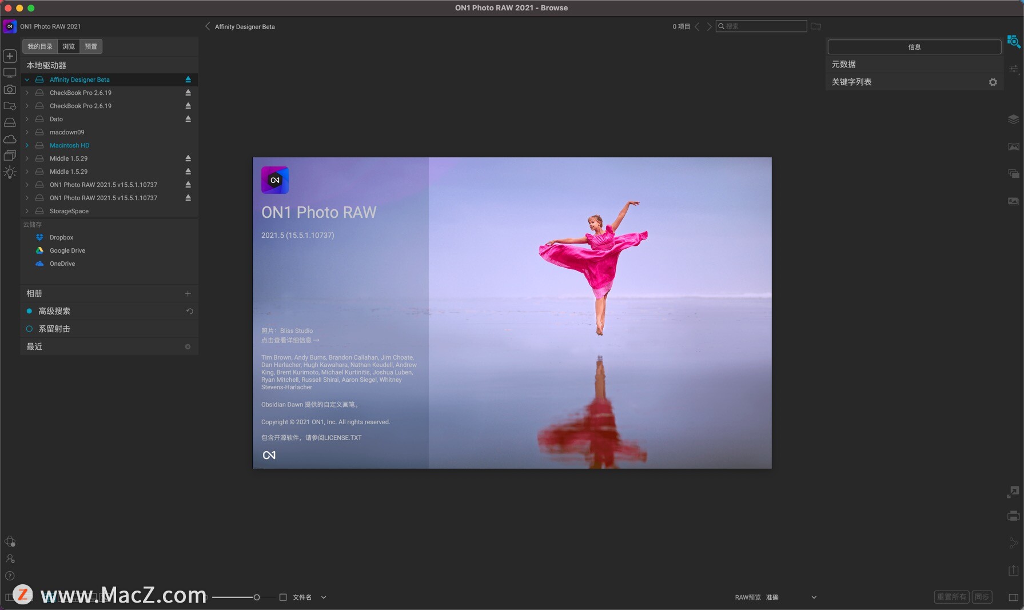Click the Layers stack icon on right

pyautogui.click(x=1013, y=119)
